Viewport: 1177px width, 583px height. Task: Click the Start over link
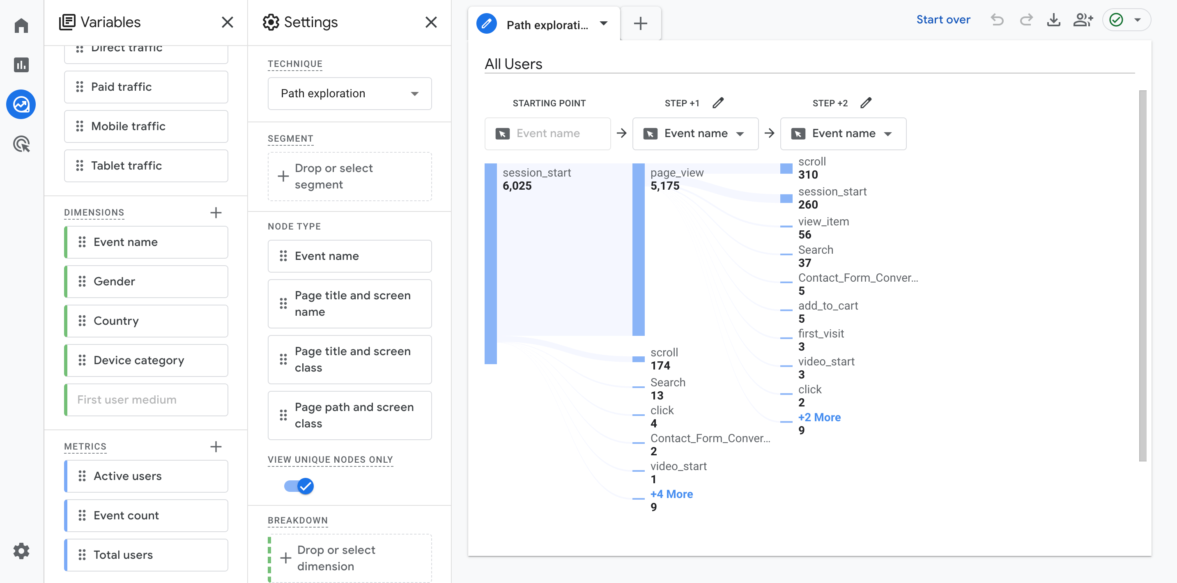pyautogui.click(x=943, y=20)
